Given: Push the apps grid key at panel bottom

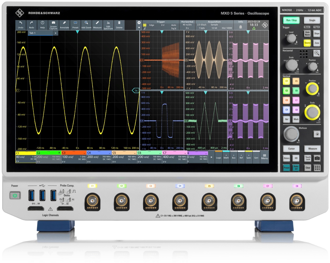Looking at the screenshot, I should pos(317,168).
